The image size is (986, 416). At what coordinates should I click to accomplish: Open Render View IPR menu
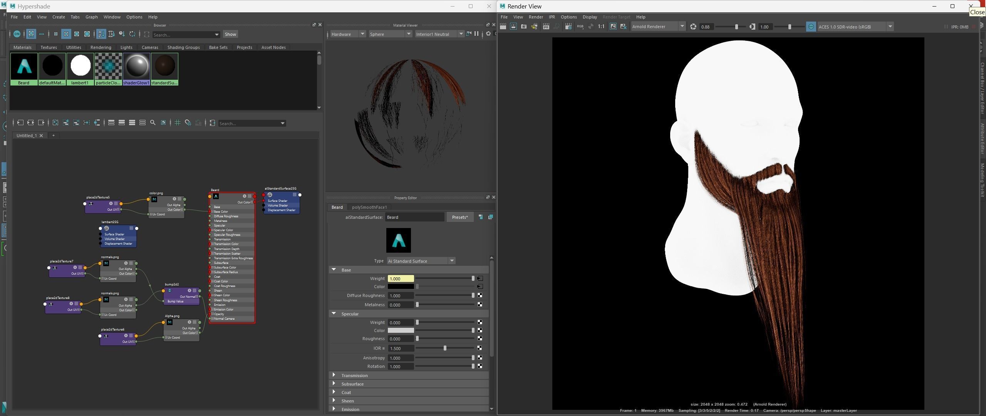[552, 17]
